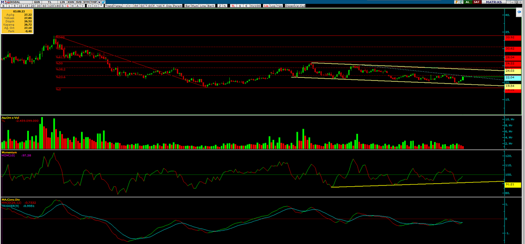
Task: Click the lightning bolt icon near AL
Action: pos(456,2)
